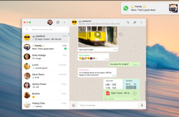Attach a file with the paperclip icon
This screenshot has width=179, height=117.
pyautogui.click(x=135, y=22)
